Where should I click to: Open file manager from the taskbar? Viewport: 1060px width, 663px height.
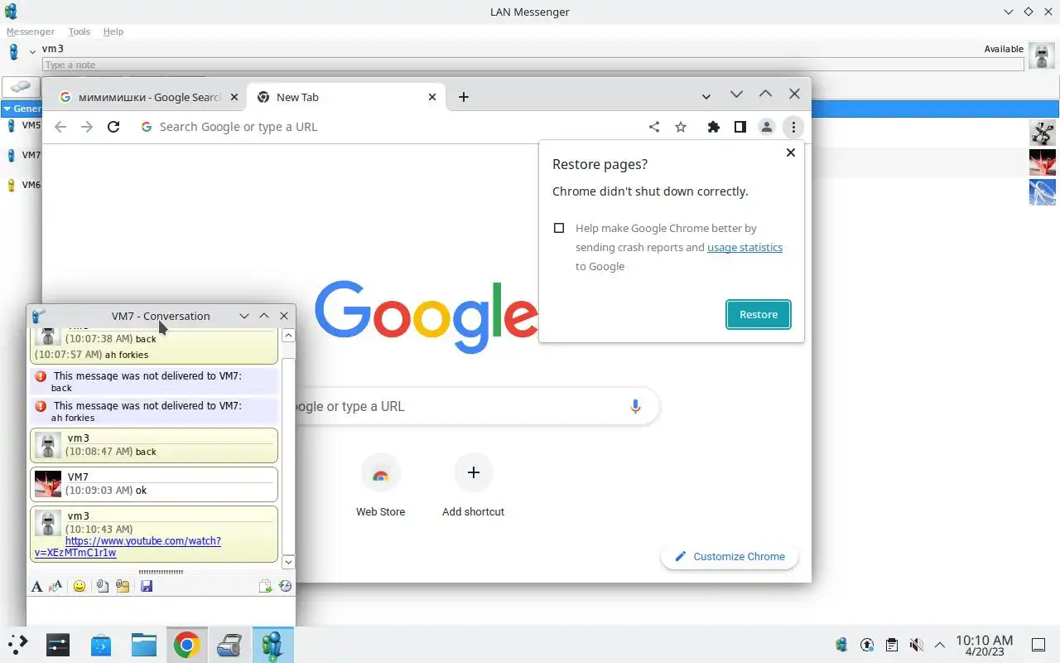tap(144, 645)
